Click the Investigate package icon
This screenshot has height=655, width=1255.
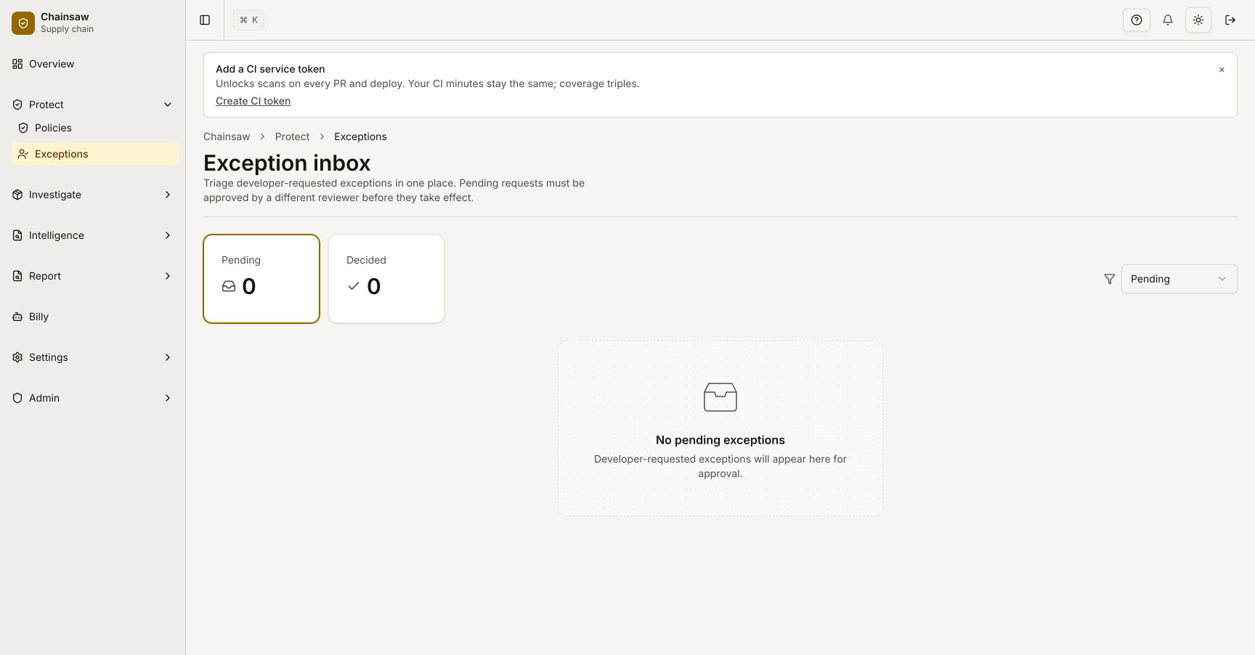click(17, 195)
